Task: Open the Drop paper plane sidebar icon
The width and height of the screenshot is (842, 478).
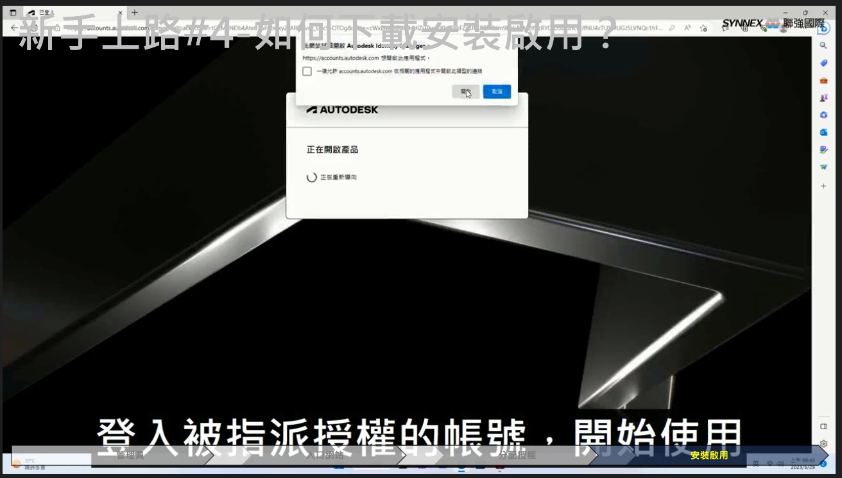Action: pos(823,167)
